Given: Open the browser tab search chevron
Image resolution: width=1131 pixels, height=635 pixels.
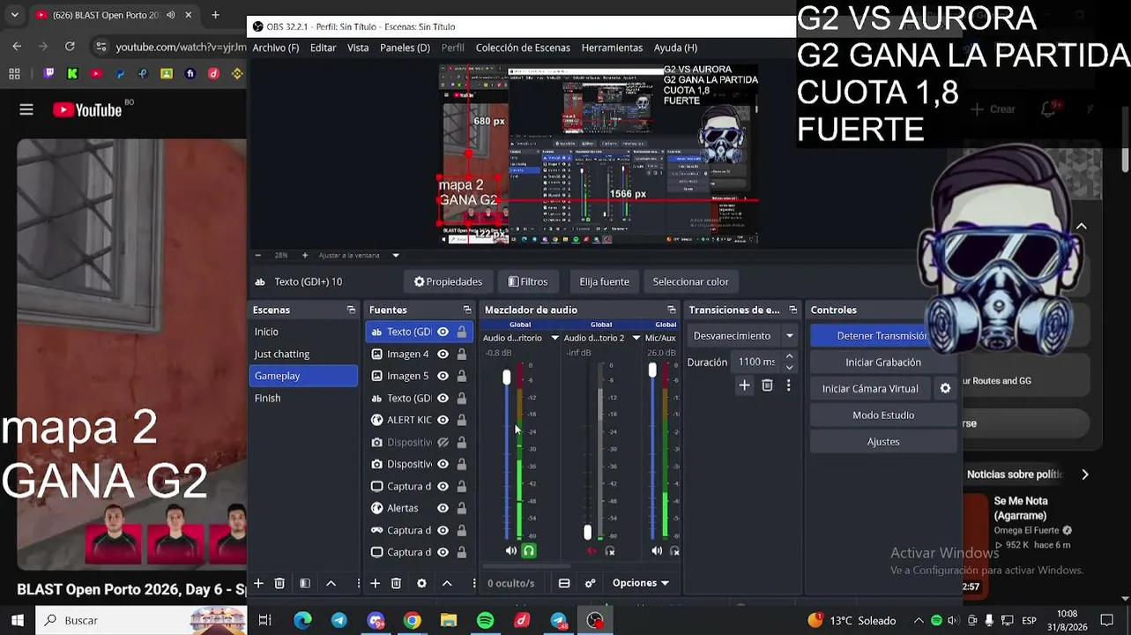Looking at the screenshot, I should (x=14, y=15).
